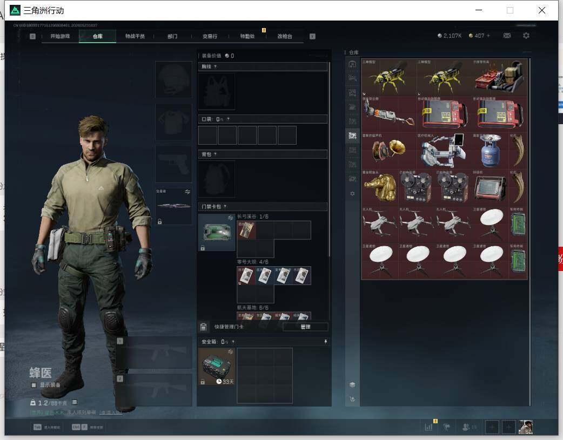Select the upper fossil claw item
Viewport: 563px width, 440px height.
click(518, 151)
